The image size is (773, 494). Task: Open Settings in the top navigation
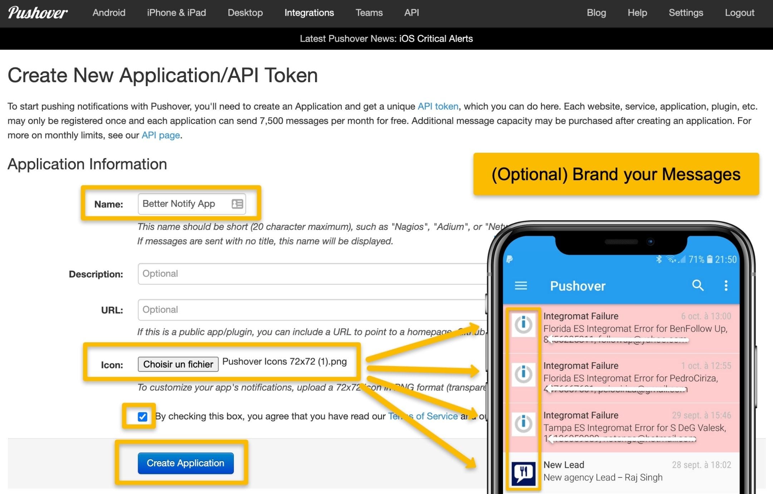(x=685, y=13)
